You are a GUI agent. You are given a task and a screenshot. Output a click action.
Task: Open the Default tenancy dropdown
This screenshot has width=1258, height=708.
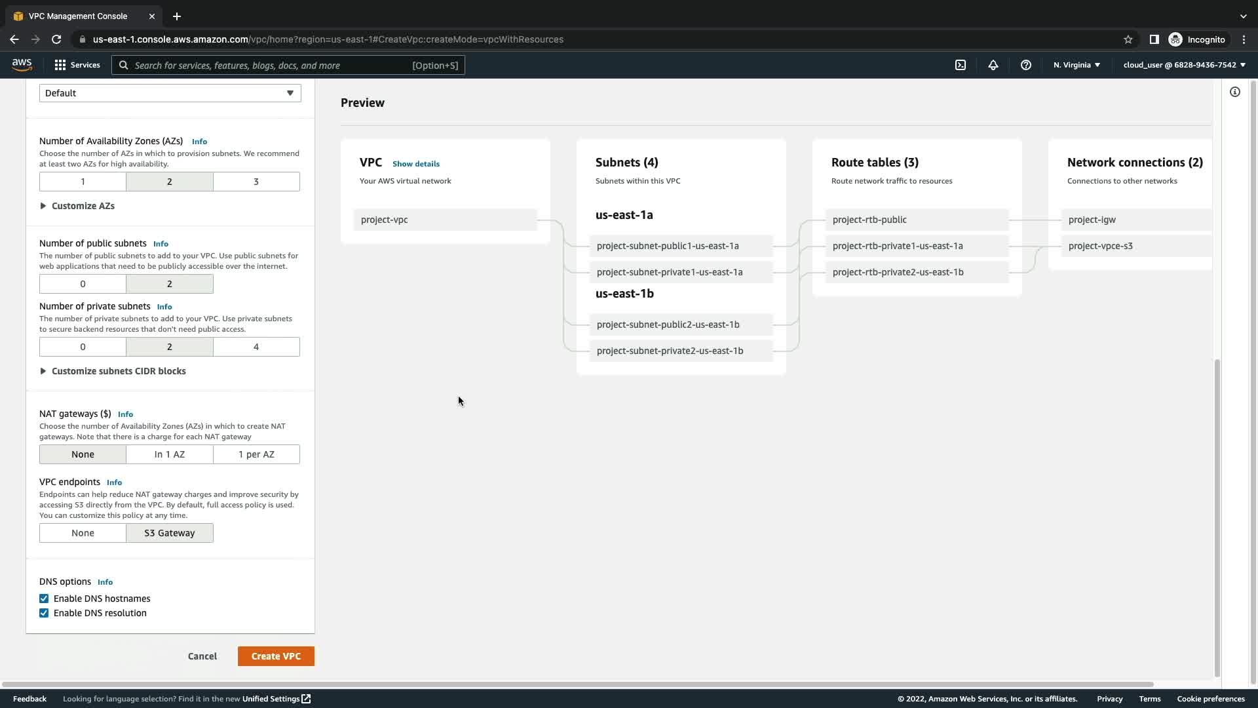[x=170, y=93]
